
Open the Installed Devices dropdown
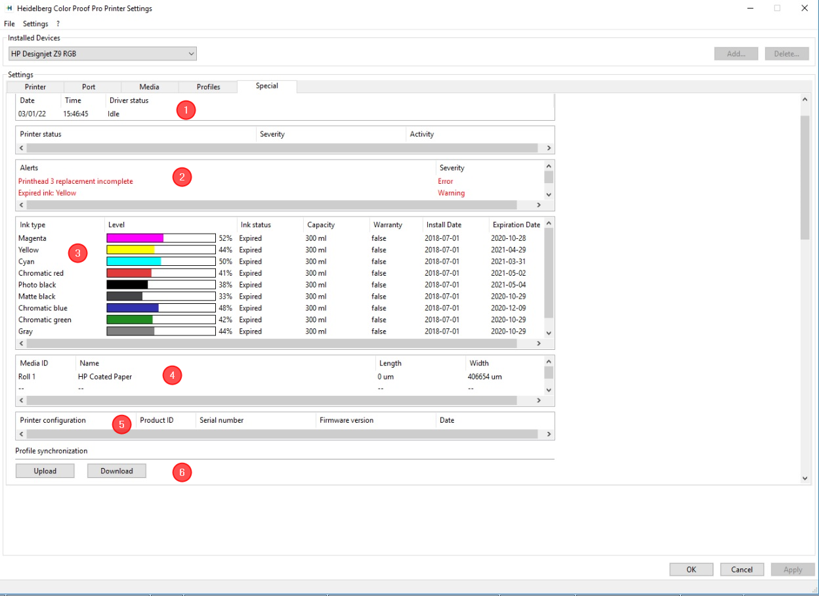[x=102, y=54]
